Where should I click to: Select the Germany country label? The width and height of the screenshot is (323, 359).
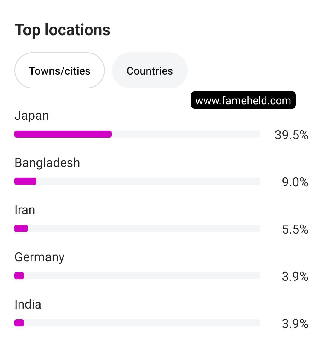point(39,257)
